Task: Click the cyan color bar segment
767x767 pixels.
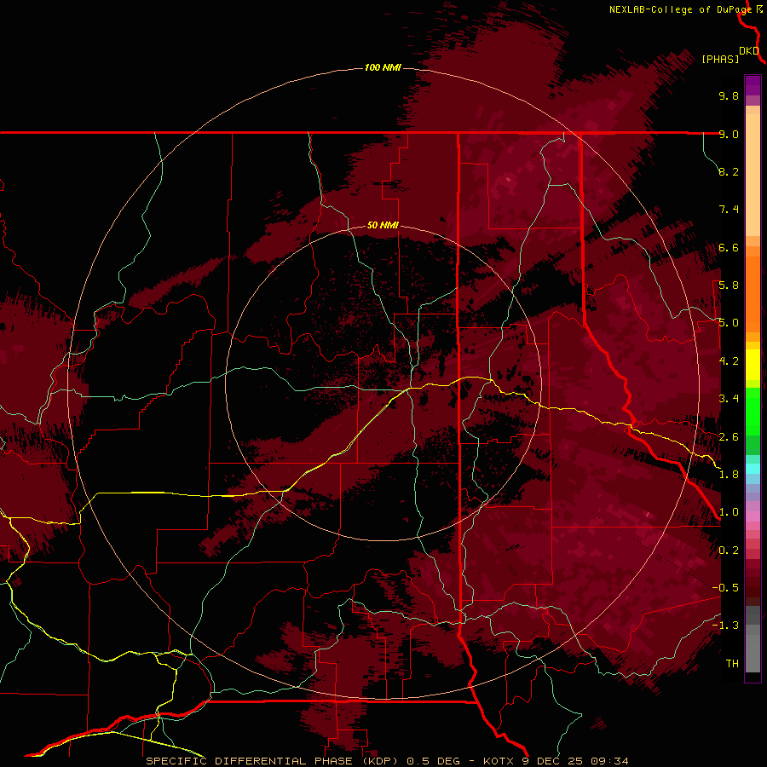Action: [753, 468]
